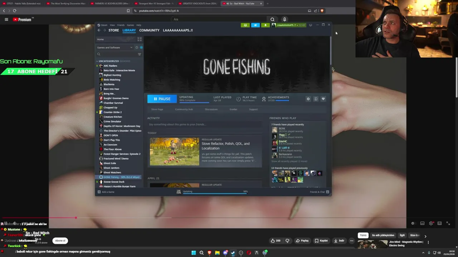Open Windows Start menu
The width and height of the screenshot is (458, 257).
[x=194, y=253]
